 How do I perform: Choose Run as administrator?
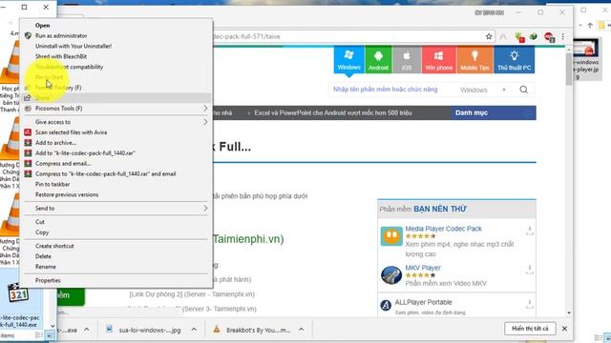[x=61, y=36]
